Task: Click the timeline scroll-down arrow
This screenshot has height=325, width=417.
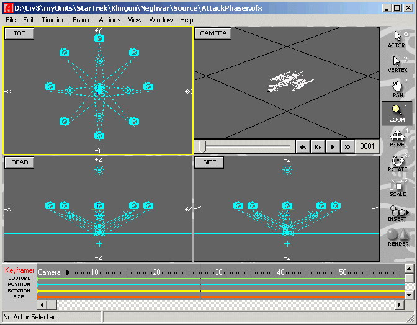Action: (410, 295)
